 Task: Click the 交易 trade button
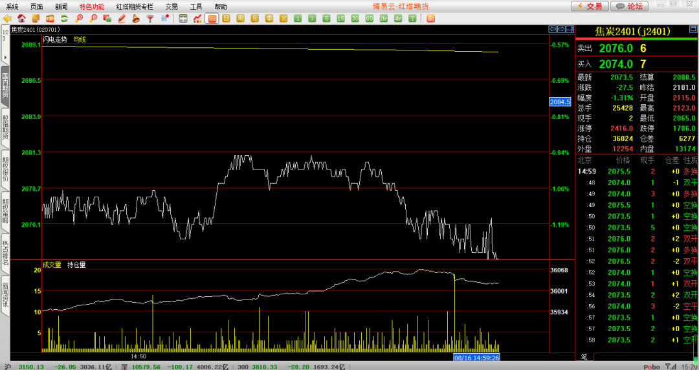pyautogui.click(x=590, y=6)
